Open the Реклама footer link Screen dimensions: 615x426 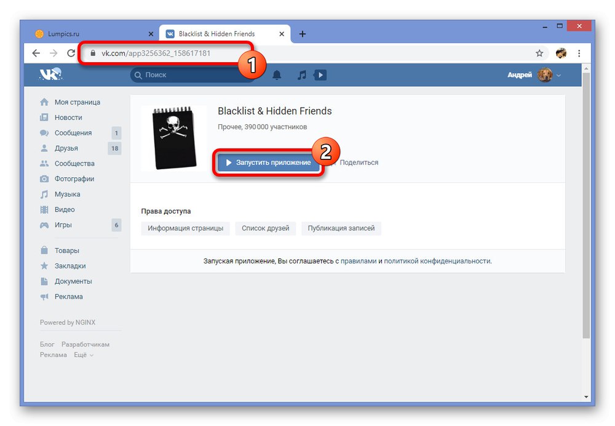pyautogui.click(x=54, y=355)
